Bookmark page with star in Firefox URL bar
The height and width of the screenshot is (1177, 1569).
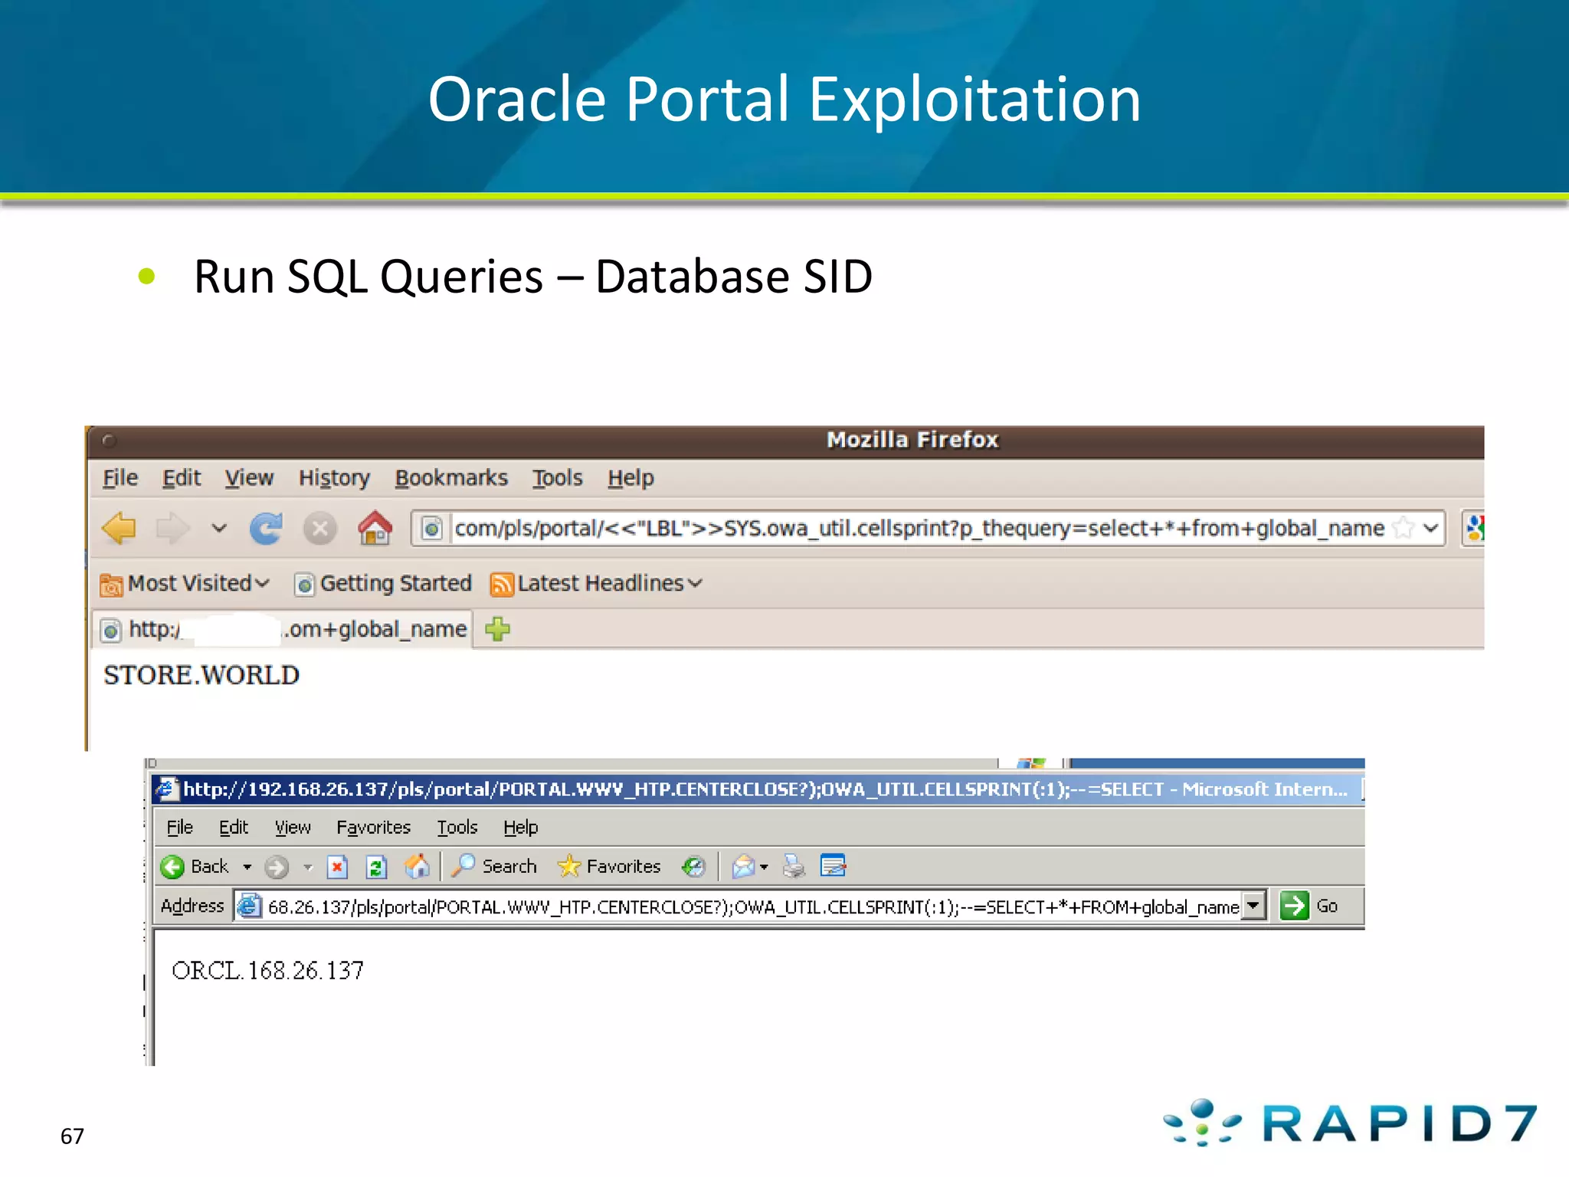click(x=1404, y=528)
